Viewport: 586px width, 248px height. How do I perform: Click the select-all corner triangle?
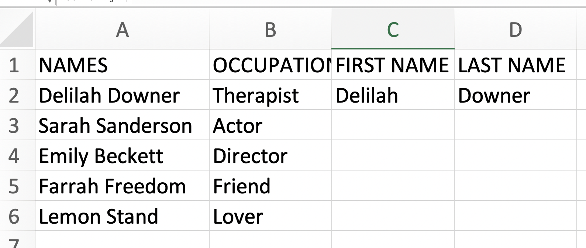17,28
